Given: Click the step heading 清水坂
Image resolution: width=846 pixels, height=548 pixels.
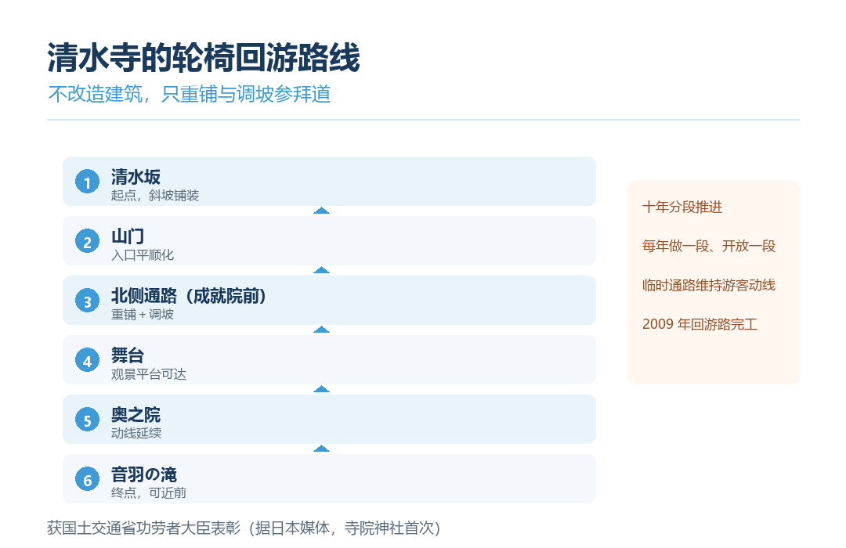Looking at the screenshot, I should (x=136, y=176).
